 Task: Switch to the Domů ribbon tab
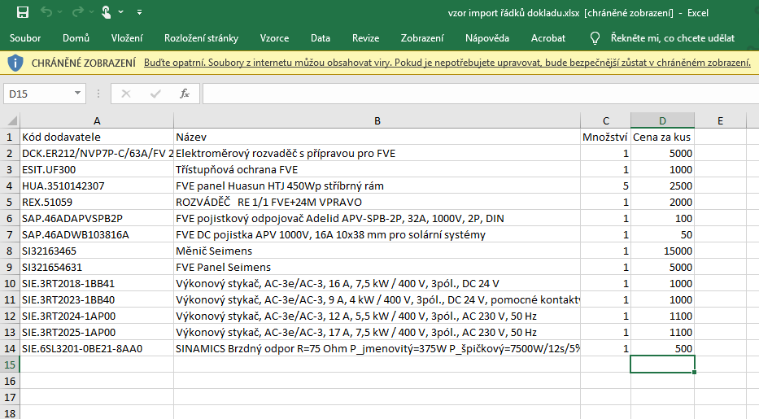coord(76,38)
